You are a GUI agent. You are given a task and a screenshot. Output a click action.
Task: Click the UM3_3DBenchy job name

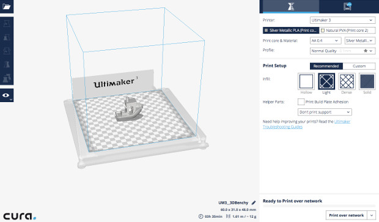(x=234, y=202)
